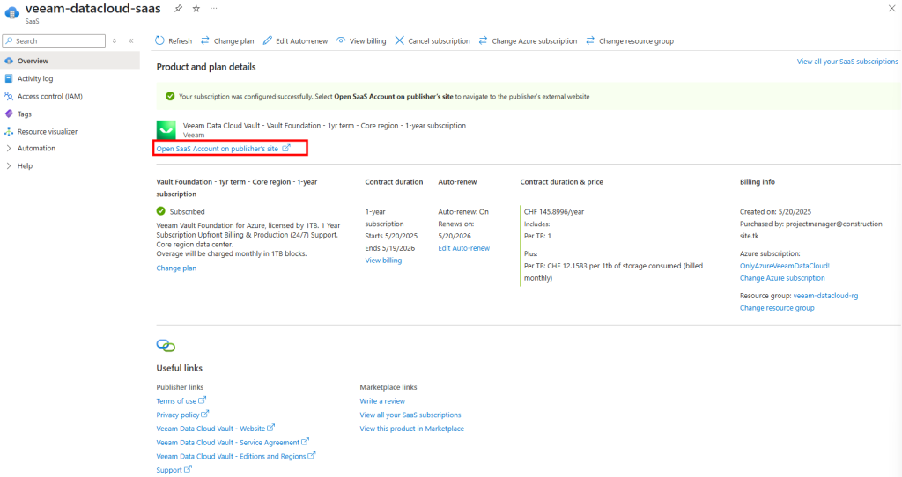Select the CHF 145.8996/year price text
902x477 pixels.
click(554, 211)
